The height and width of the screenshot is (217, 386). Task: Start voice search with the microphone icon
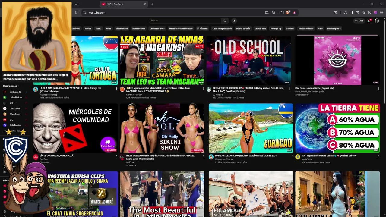(x=234, y=21)
